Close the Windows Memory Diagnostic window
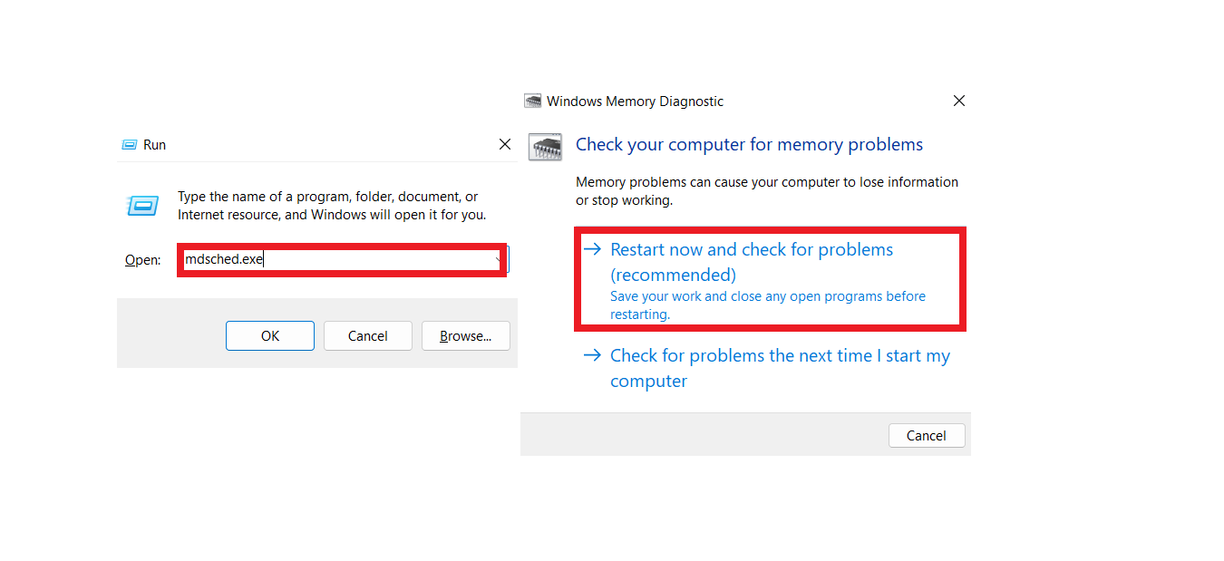Viewport: 1224px width, 561px height. (x=958, y=102)
